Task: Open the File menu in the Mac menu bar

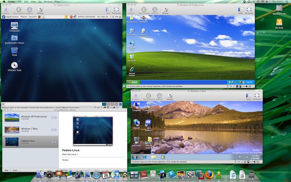Action: [20, 1]
